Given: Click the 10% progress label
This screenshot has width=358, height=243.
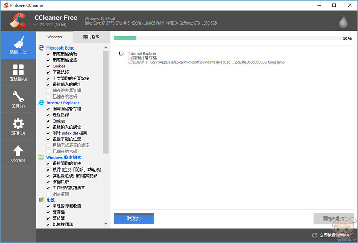Looking at the screenshot, I should coord(347,38).
